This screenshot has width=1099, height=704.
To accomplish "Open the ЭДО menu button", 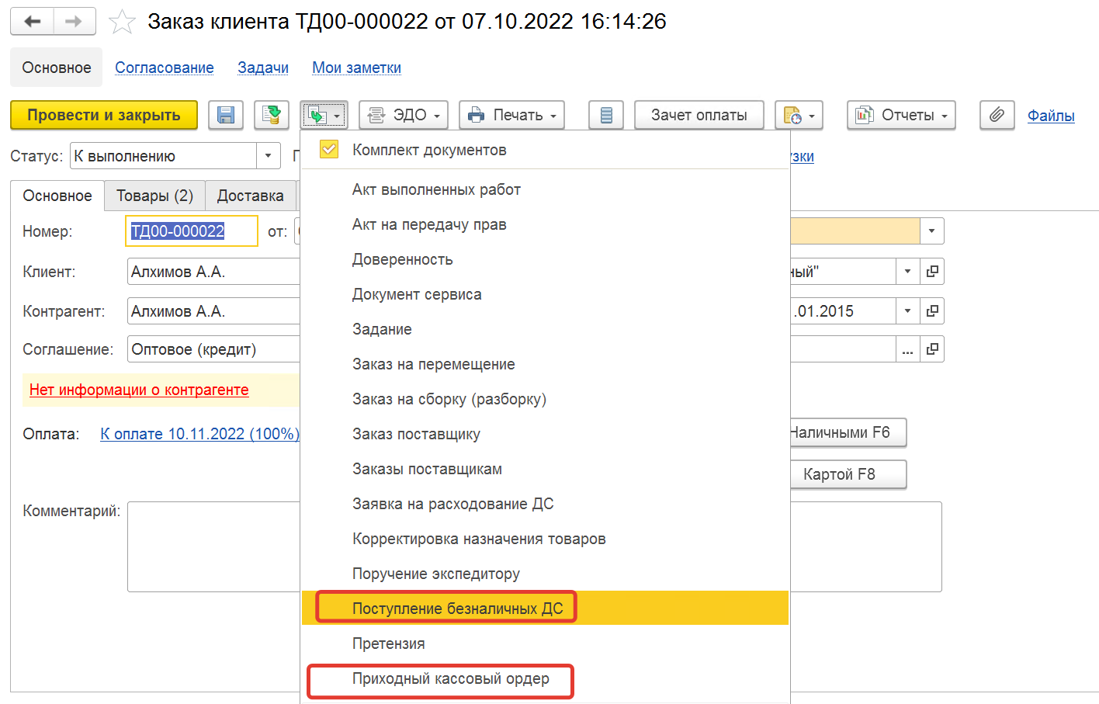I will [404, 115].
